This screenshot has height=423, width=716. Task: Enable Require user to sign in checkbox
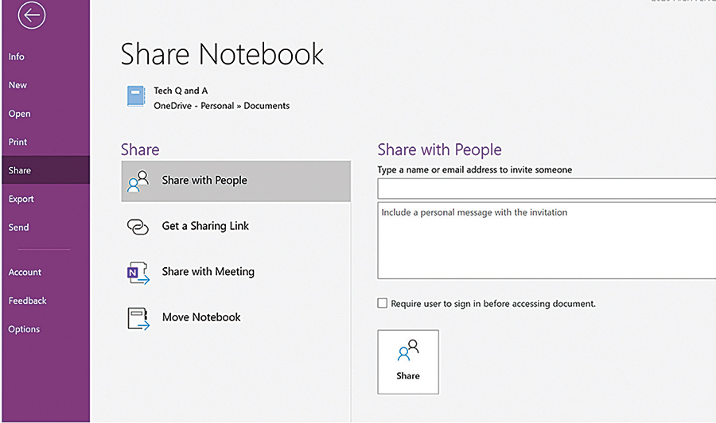(x=383, y=304)
